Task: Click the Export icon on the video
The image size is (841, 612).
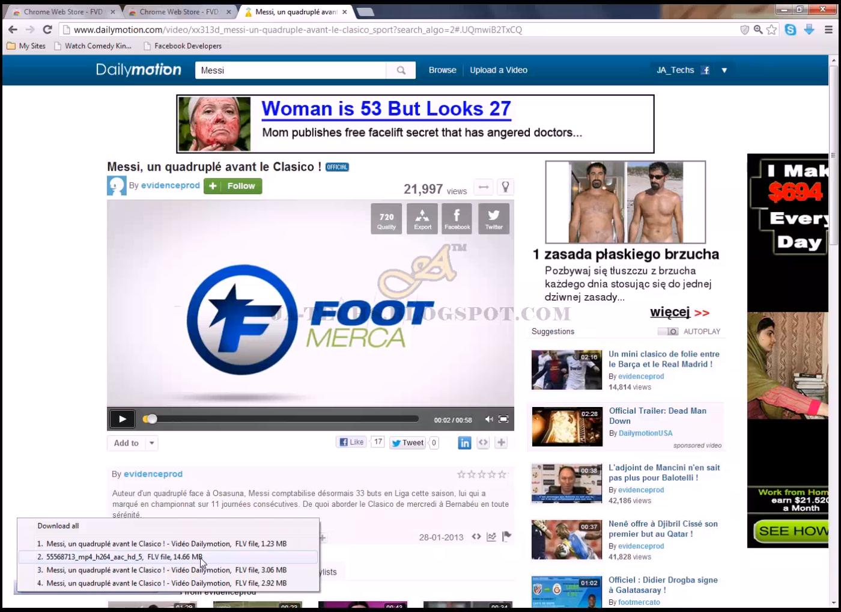Action: [422, 218]
